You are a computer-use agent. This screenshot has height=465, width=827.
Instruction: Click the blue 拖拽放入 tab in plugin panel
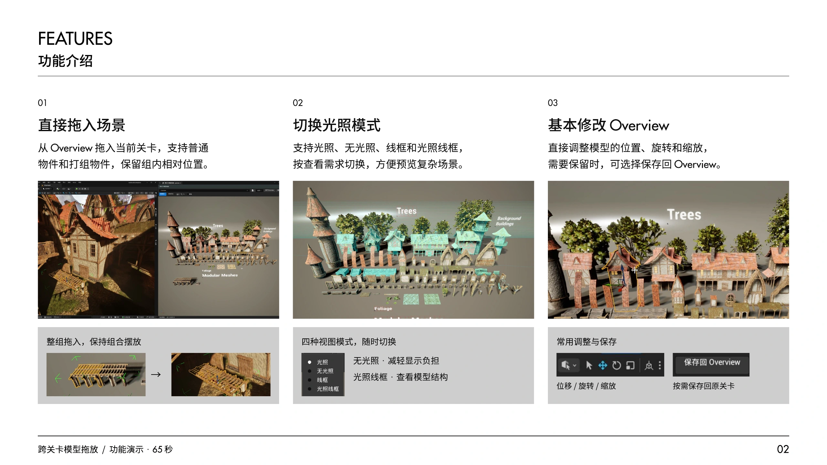pos(163,194)
